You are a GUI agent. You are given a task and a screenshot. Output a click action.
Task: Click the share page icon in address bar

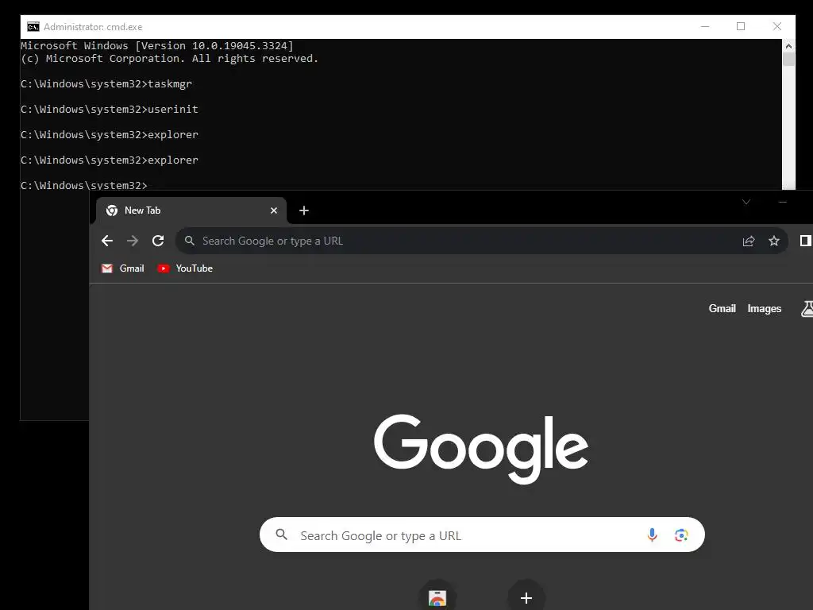click(748, 241)
